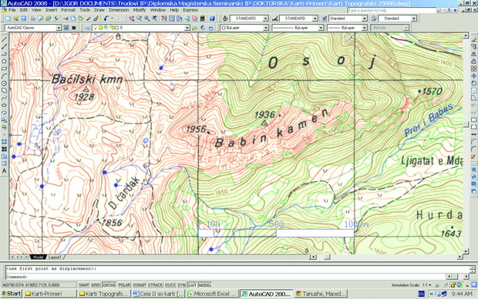Open the Dimension menu

[x=119, y=10]
